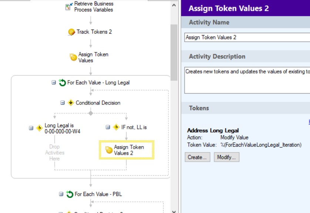Click the Activity Description text box
Image resolution: width=310 pixels, height=213 pixels.
pyautogui.click(x=247, y=80)
